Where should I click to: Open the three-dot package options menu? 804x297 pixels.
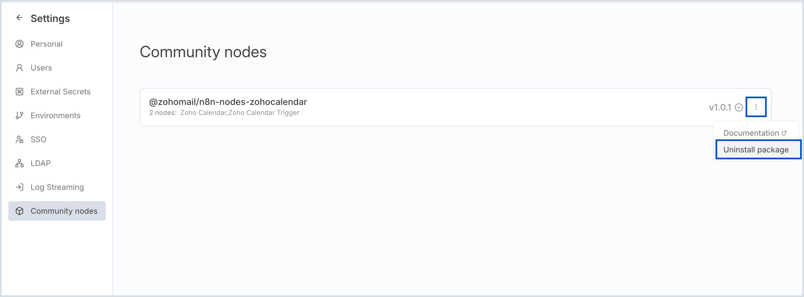tap(756, 107)
